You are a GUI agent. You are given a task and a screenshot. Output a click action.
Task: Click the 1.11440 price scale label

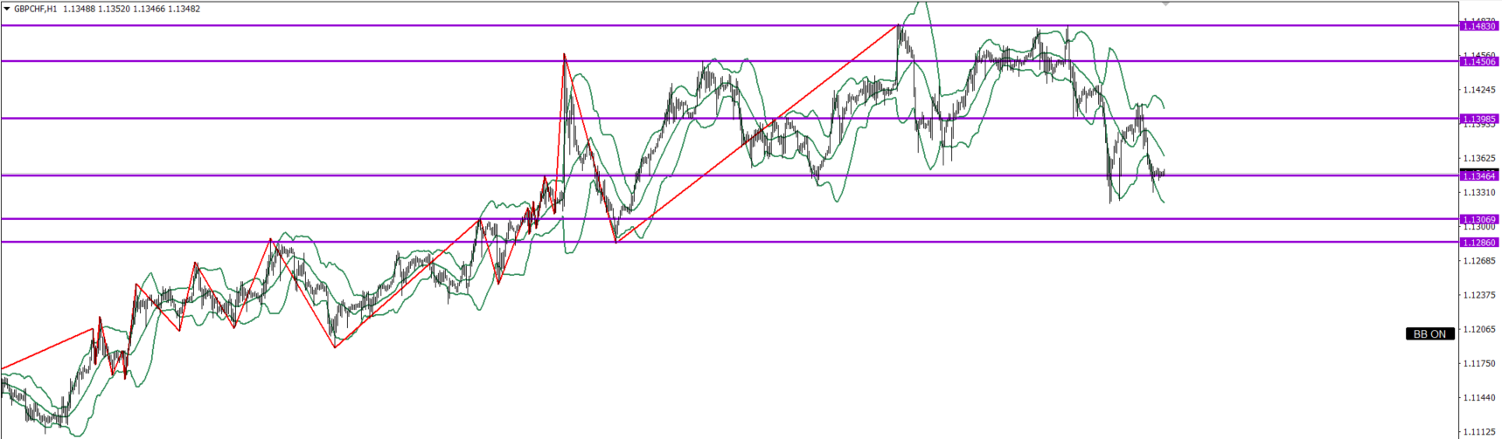(1479, 397)
